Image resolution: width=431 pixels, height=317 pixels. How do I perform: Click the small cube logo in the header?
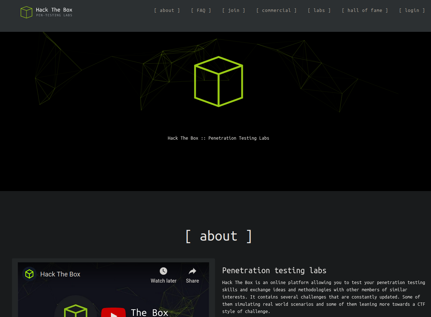click(x=26, y=12)
